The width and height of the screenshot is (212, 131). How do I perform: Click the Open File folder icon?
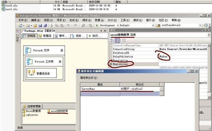click(x=35, y=25)
